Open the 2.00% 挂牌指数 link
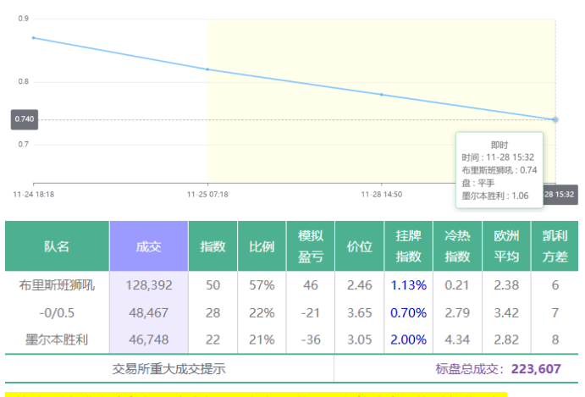The width and height of the screenshot is (585, 397). 409,339
